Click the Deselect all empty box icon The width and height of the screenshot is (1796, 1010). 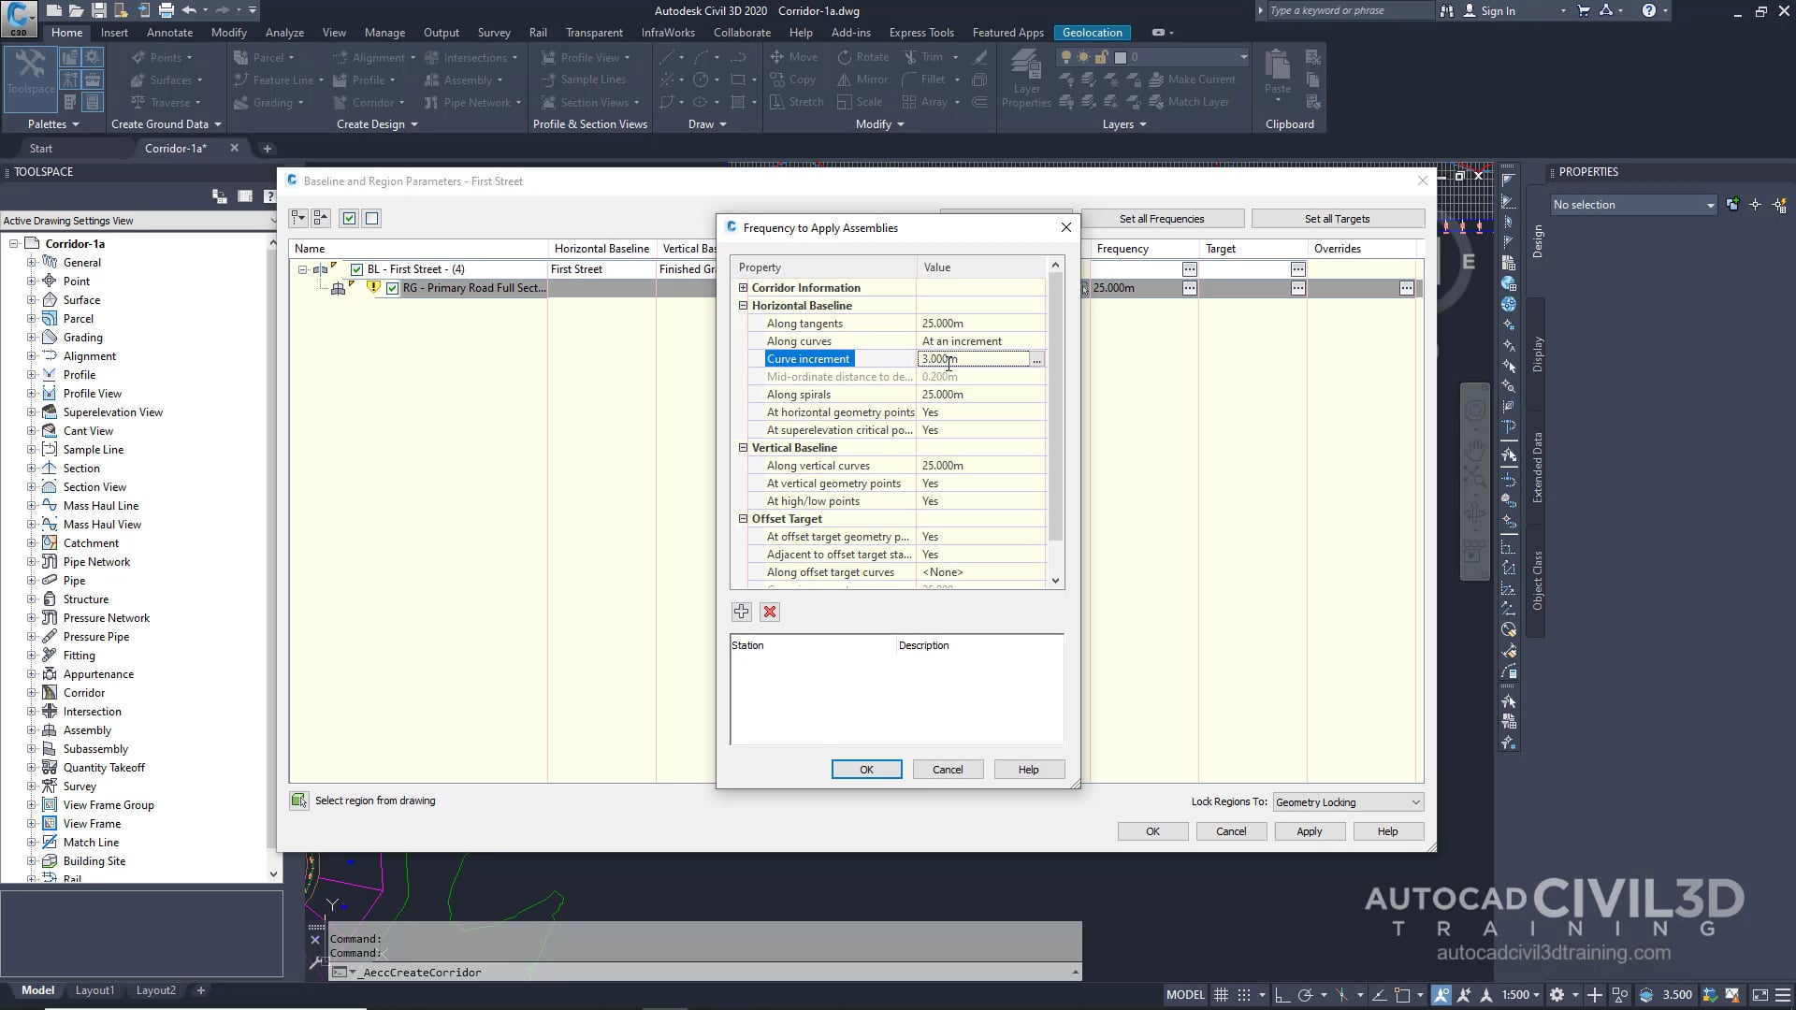(x=371, y=219)
